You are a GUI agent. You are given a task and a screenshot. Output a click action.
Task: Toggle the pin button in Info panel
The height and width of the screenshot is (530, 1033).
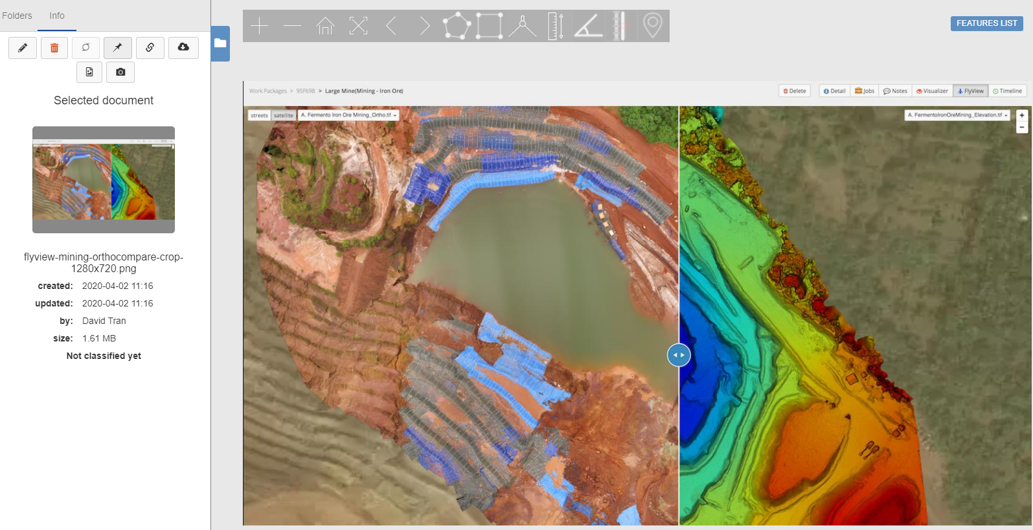118,48
